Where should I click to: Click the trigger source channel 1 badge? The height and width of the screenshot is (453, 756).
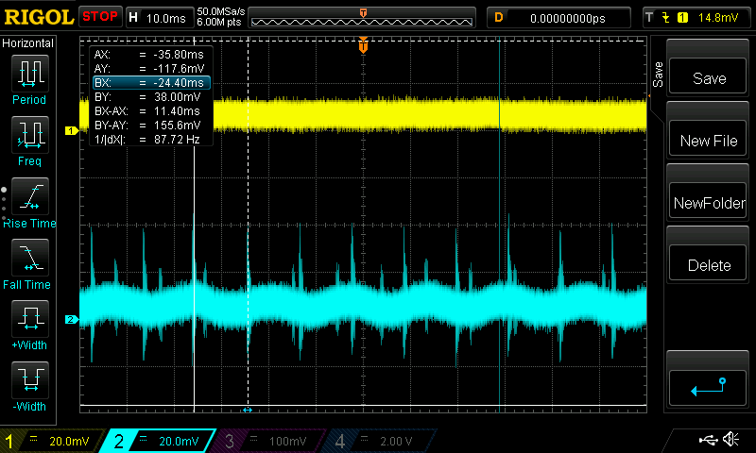point(682,18)
